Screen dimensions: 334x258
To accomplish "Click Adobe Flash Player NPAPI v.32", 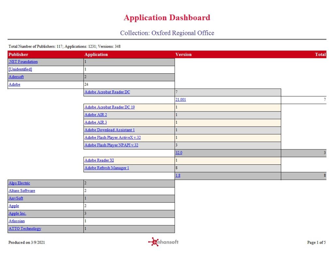I will coord(111,145).
